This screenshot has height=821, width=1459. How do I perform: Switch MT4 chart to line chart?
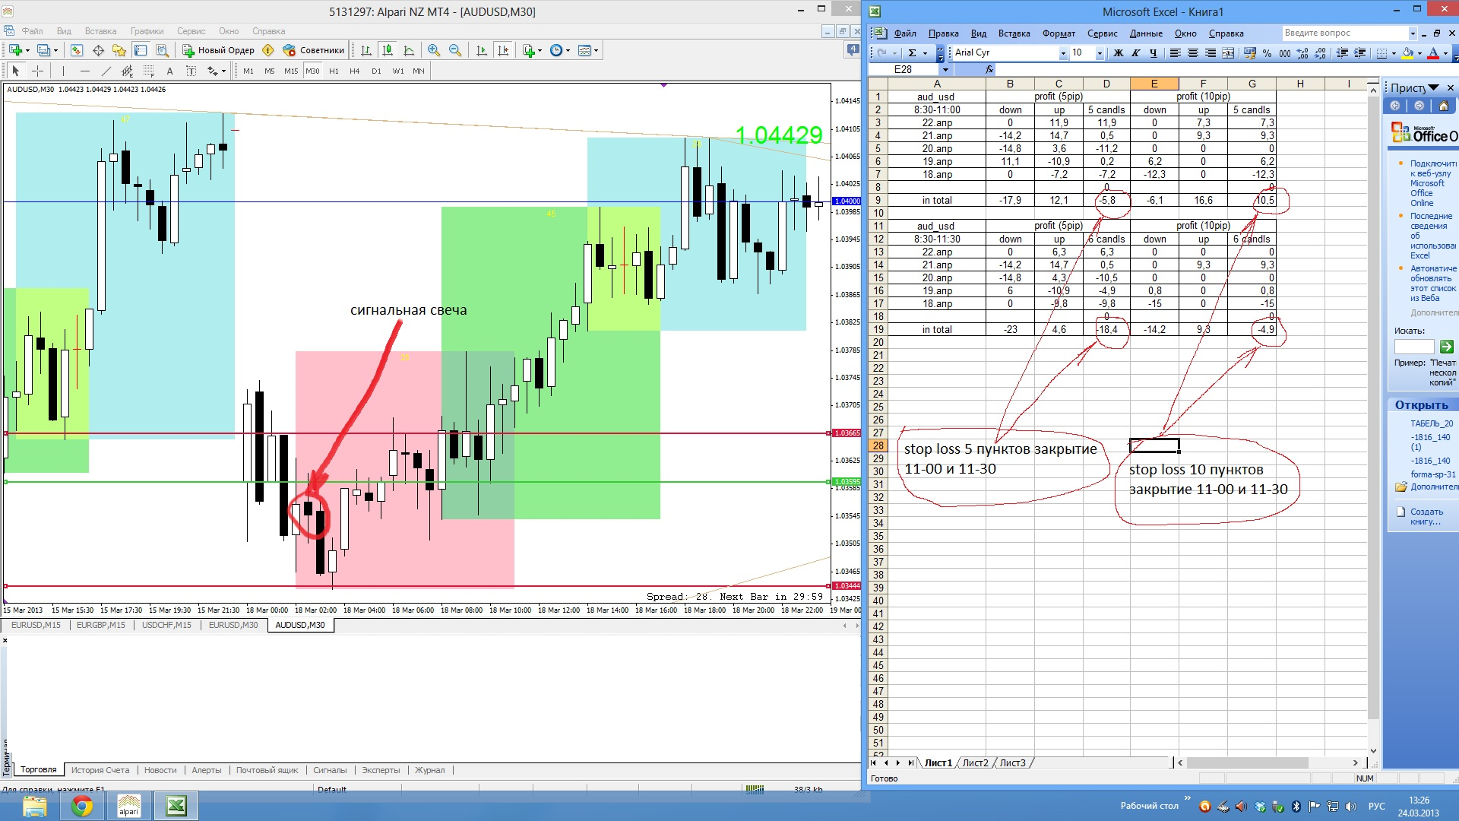pyautogui.click(x=409, y=50)
